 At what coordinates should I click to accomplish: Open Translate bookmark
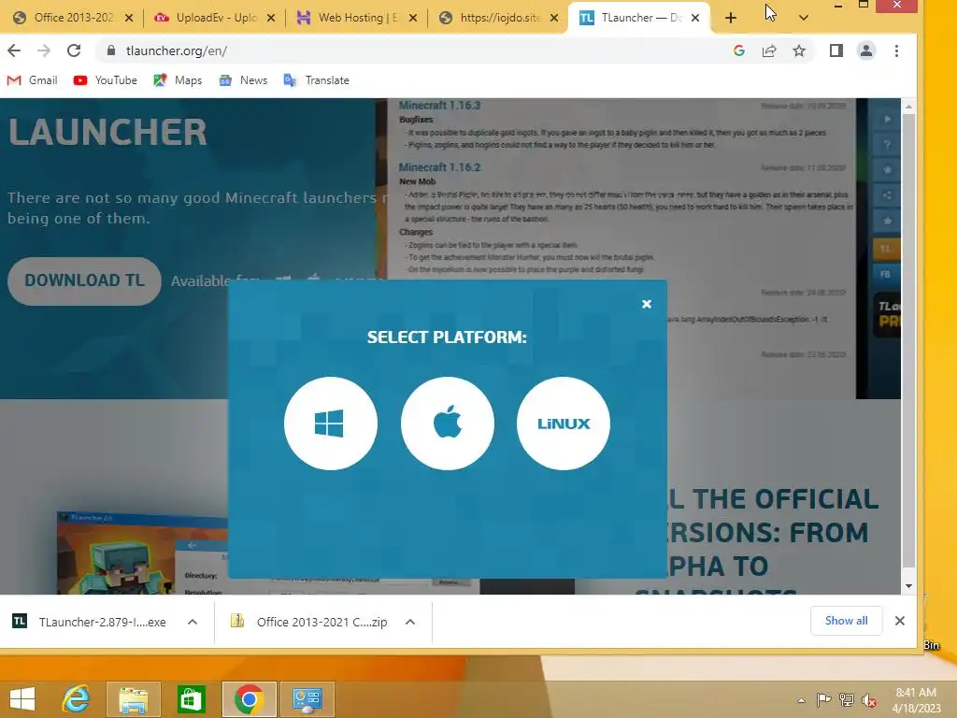tap(316, 80)
